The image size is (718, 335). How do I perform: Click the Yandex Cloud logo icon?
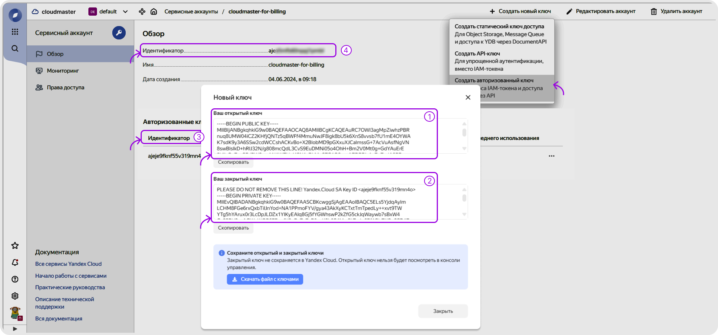pos(15,15)
